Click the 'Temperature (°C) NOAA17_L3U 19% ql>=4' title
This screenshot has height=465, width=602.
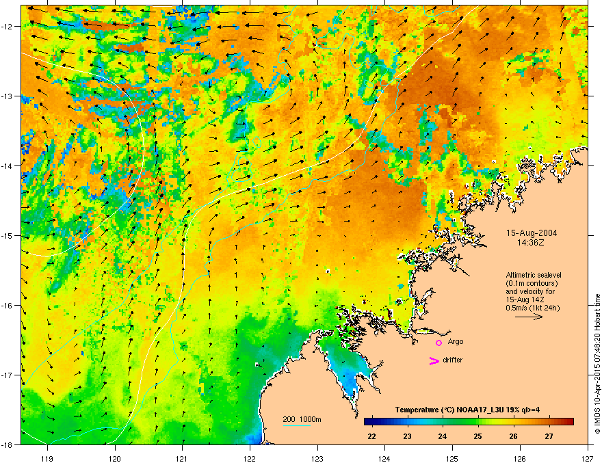467,410
